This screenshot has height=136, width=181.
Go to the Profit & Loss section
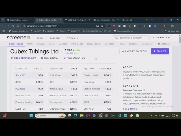(77, 44)
